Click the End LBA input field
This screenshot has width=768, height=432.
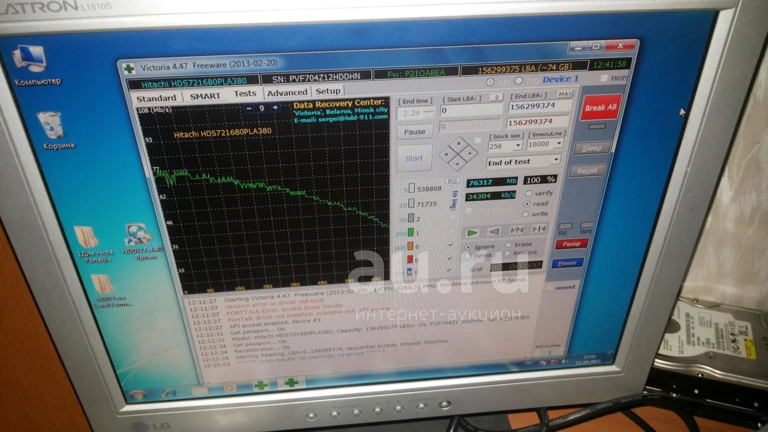click(x=541, y=106)
